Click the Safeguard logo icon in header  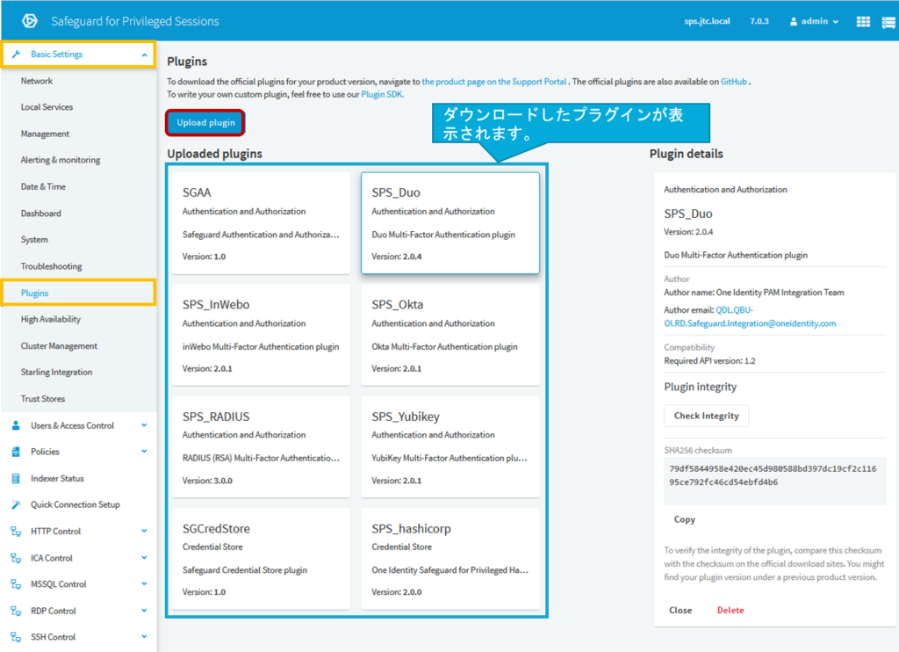coord(29,21)
